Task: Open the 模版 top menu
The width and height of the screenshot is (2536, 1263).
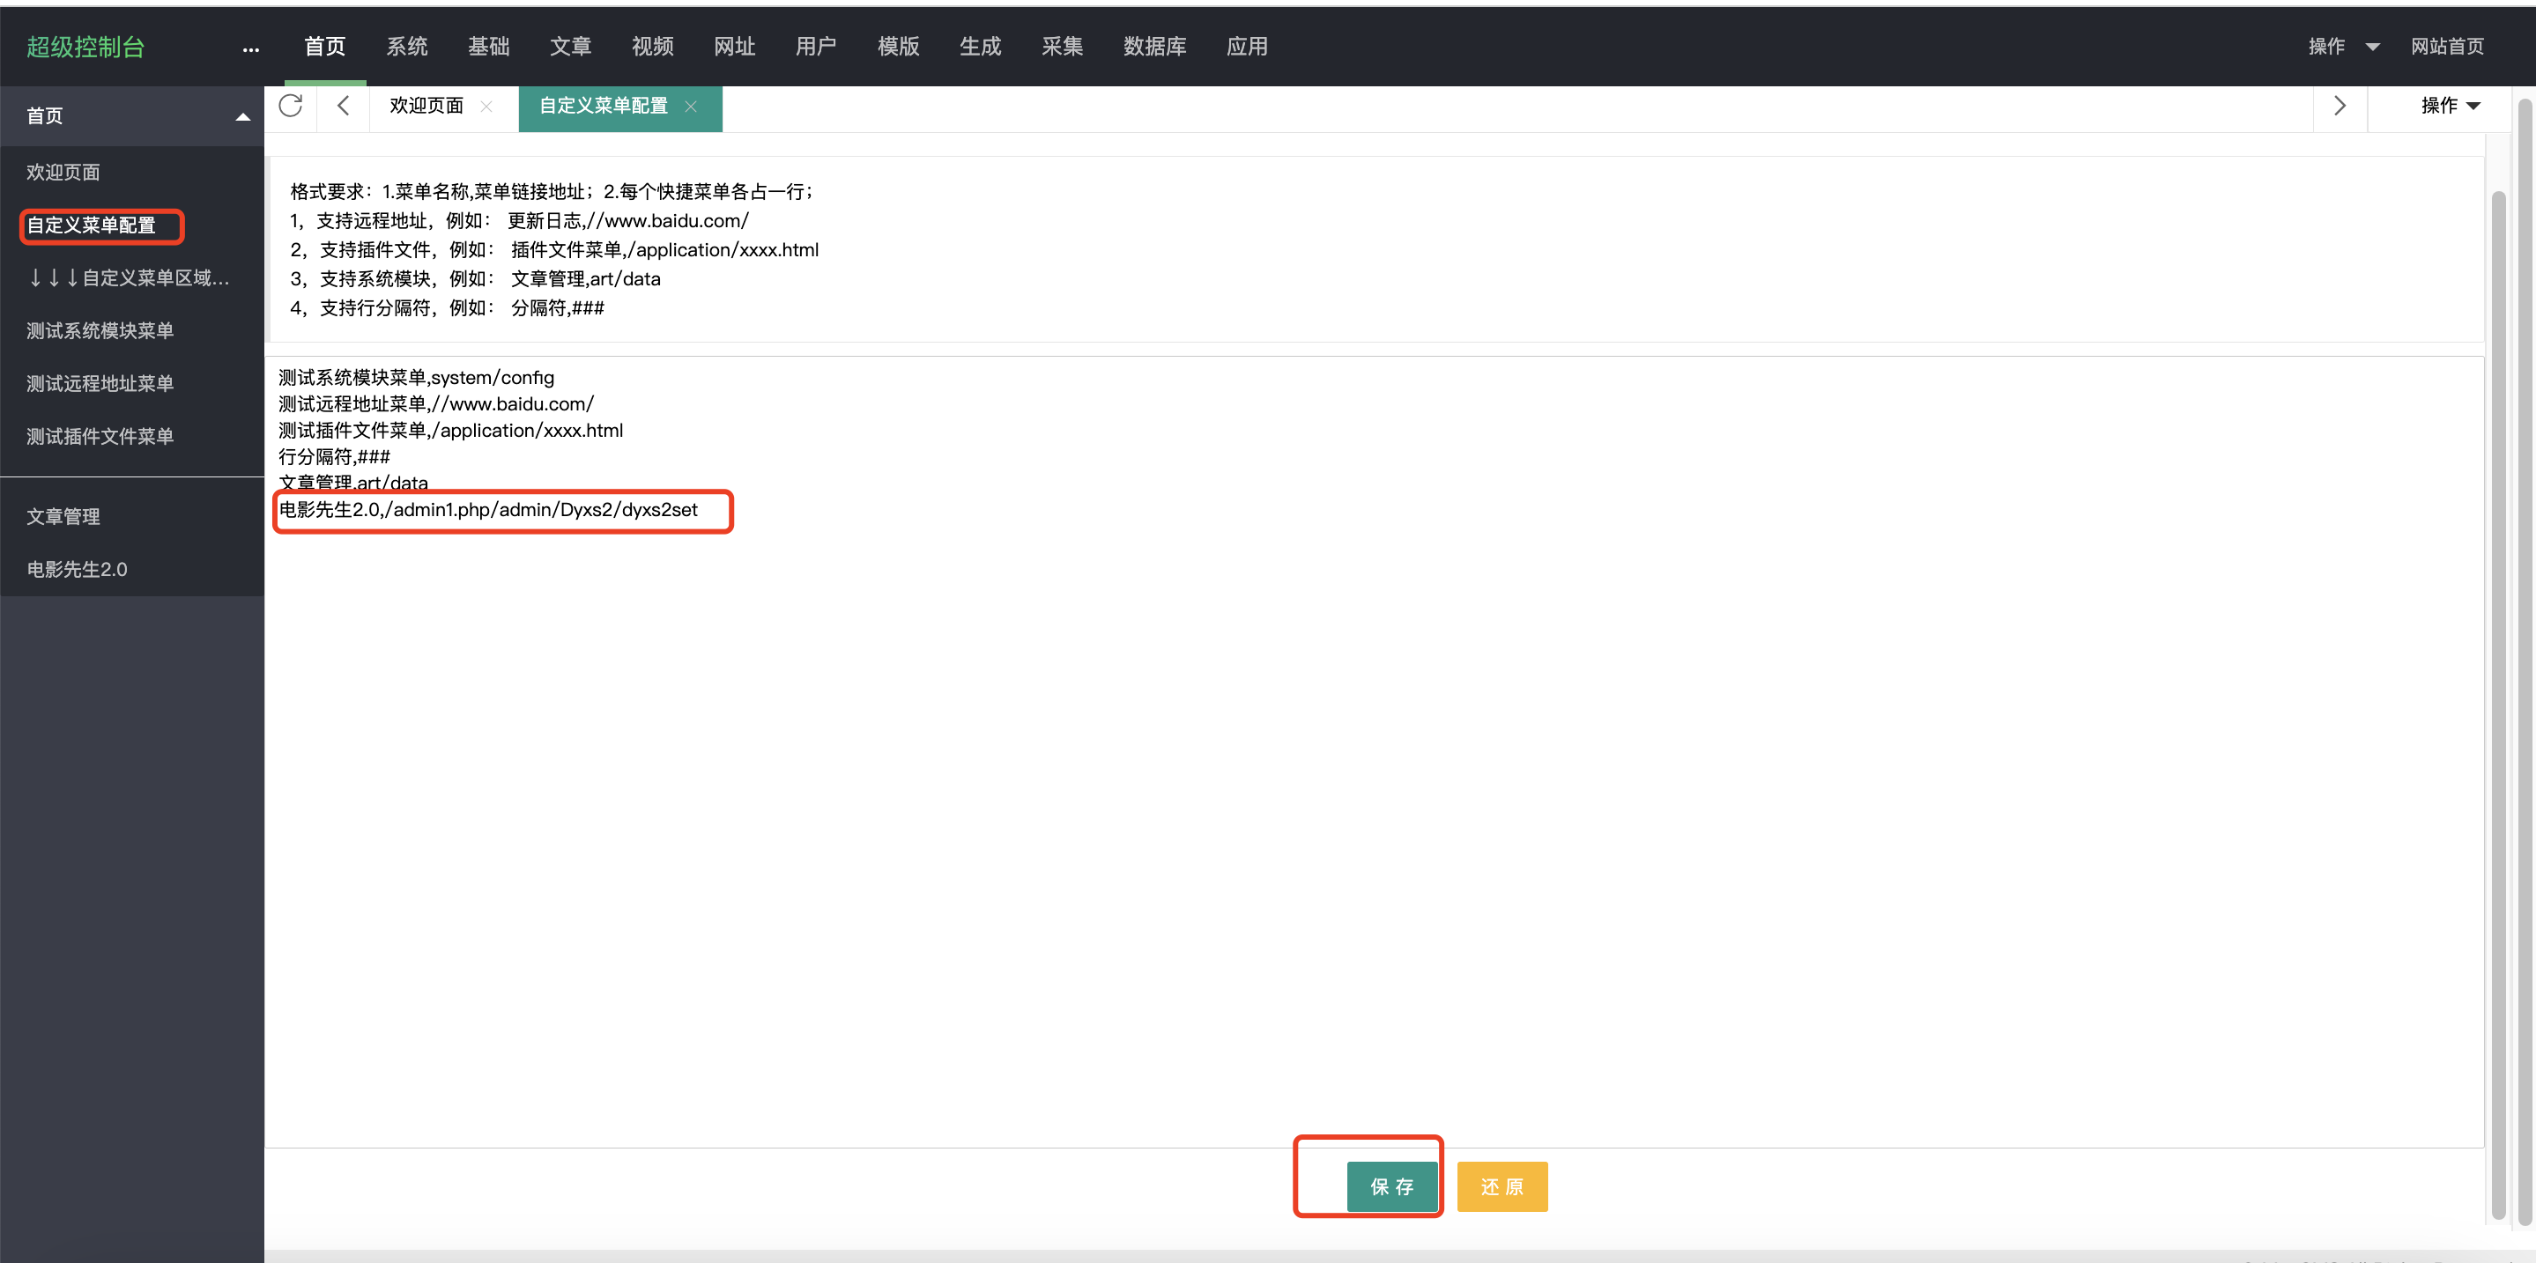Action: tap(899, 46)
